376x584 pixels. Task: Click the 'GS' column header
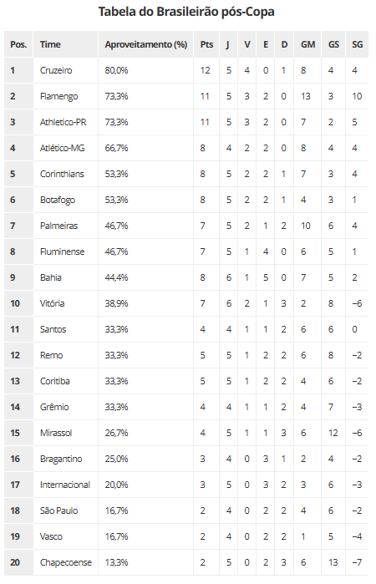(x=333, y=44)
